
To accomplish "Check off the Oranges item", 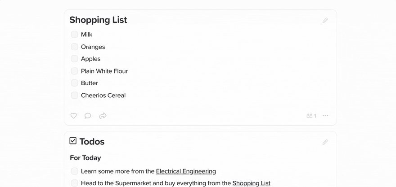I will click(74, 47).
